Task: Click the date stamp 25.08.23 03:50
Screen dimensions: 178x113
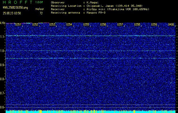Action: point(12,13)
